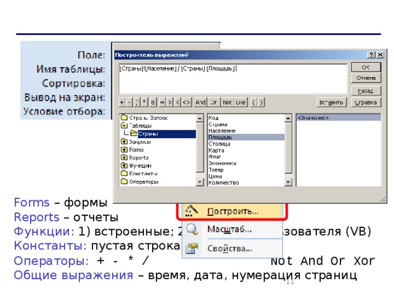Screen dimensions: 394x295
Task: Click the minus operator button
Action: [129, 103]
